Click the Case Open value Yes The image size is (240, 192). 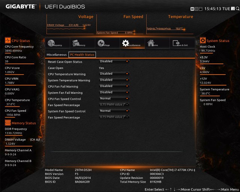(x=101, y=68)
